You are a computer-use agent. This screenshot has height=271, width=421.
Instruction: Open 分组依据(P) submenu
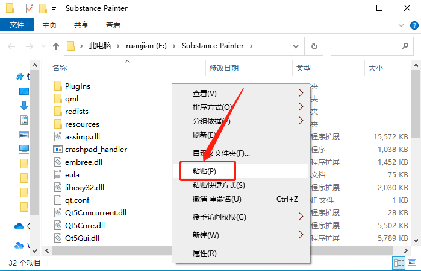point(241,121)
